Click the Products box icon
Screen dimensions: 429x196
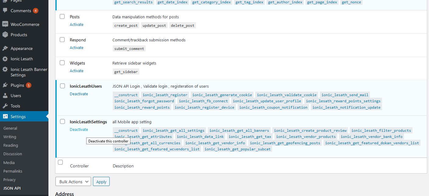click(5, 35)
